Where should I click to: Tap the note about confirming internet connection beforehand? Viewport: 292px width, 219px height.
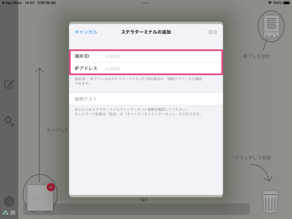[139, 112]
